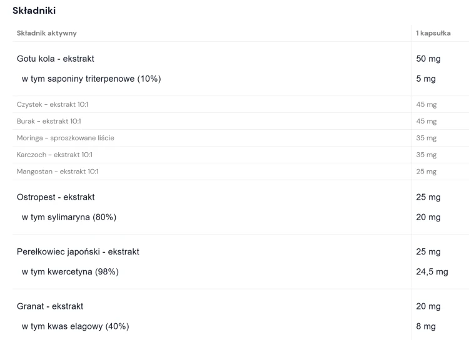
Task: Select the Ostropest - ekstrakt row
Action: point(56,197)
